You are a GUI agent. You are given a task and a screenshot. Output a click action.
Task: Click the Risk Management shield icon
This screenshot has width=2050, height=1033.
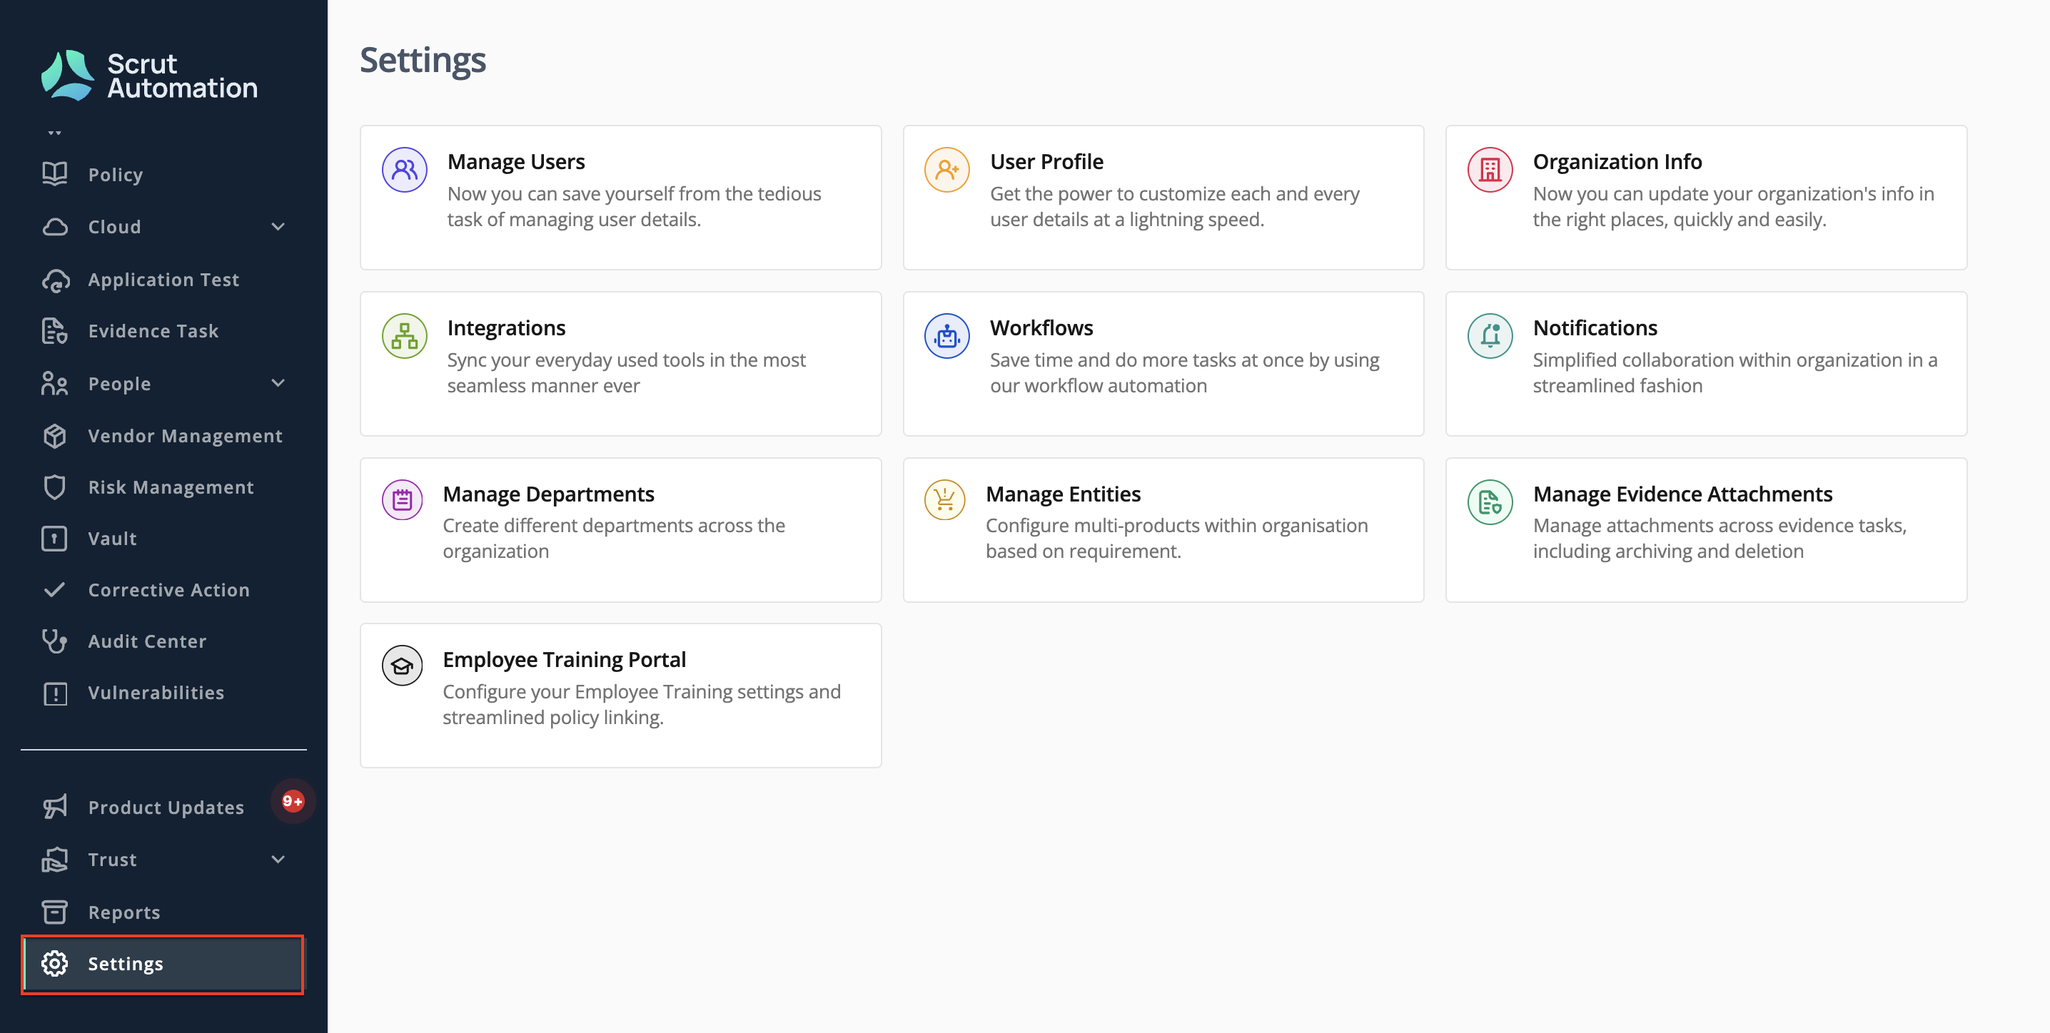55,487
